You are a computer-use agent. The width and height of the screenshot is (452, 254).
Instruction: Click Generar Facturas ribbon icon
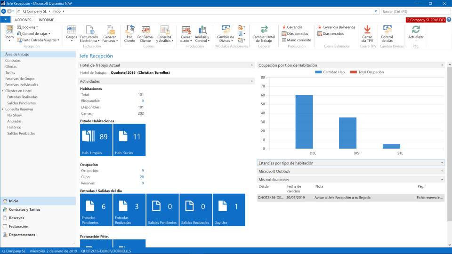[110, 33]
